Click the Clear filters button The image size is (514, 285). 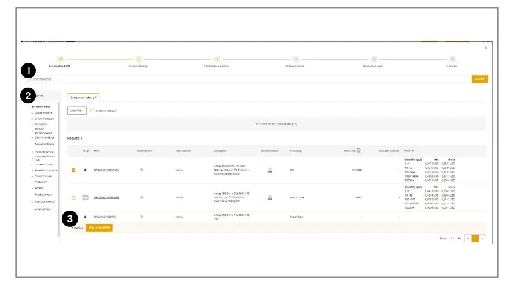pyautogui.click(x=76, y=110)
